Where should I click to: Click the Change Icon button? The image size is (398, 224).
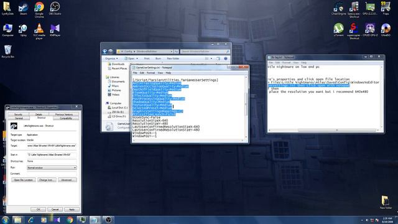pyautogui.click(x=47, y=180)
